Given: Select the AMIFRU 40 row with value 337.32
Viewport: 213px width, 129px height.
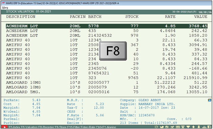Looking at the screenshot, I should pyautogui.click(x=106, y=54).
